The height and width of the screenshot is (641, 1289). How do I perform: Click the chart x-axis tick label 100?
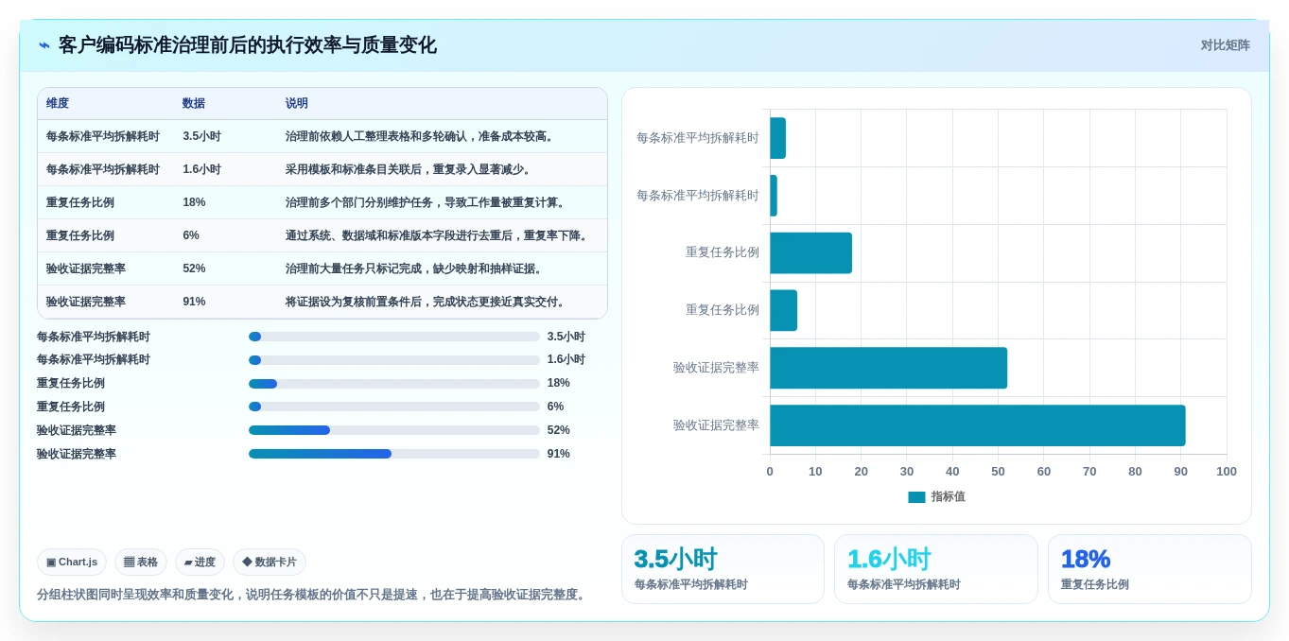coord(1227,471)
